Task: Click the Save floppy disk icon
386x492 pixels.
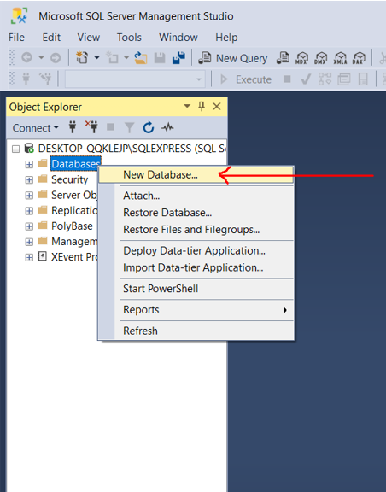Action: (160, 58)
